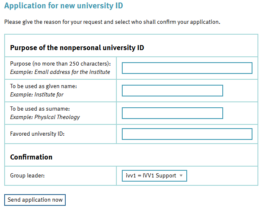
Task: Click the Purpose text input field
Action: (x=187, y=68)
